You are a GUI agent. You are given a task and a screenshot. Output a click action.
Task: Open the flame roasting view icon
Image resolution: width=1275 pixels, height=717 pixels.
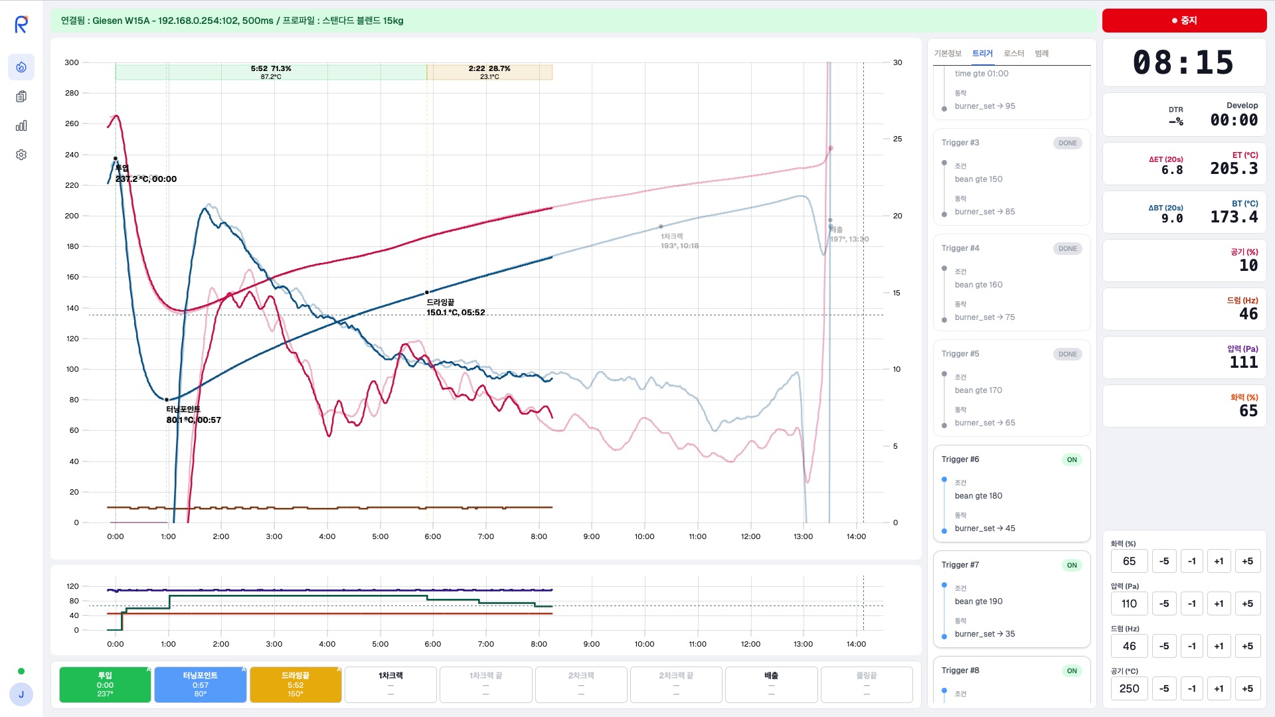[21, 67]
